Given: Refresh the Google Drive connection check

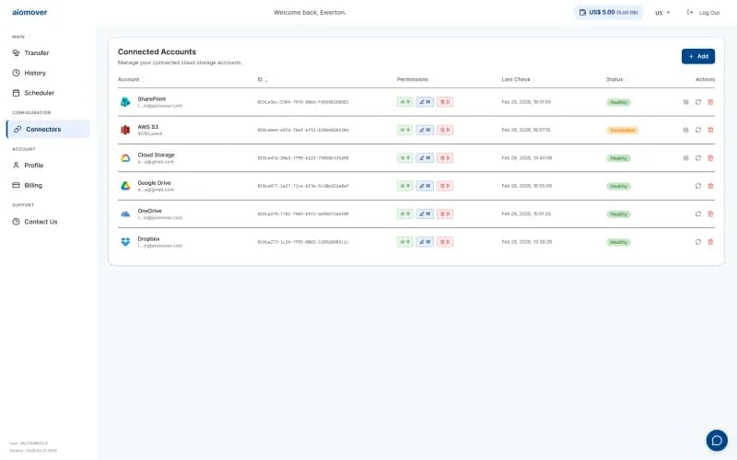Looking at the screenshot, I should click(x=698, y=186).
